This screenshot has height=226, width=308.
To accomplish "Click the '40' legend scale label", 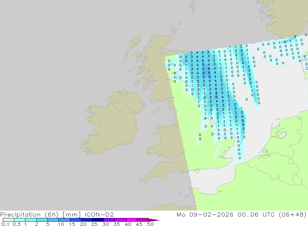I will pos(128,224).
